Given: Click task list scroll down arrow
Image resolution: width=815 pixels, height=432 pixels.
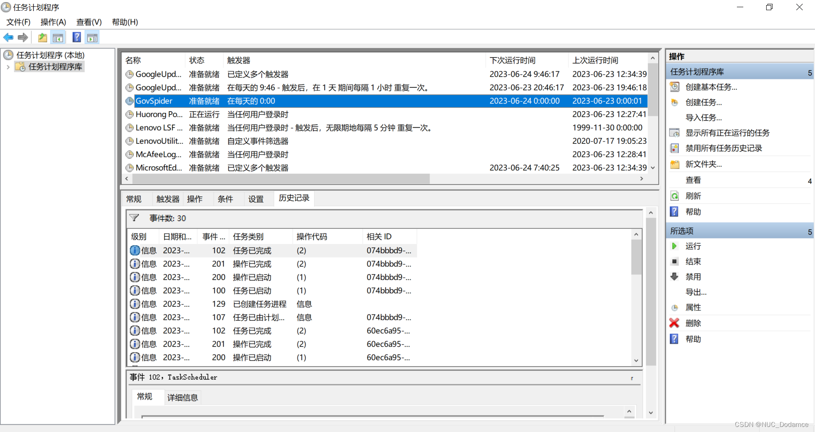Looking at the screenshot, I should 653,168.
